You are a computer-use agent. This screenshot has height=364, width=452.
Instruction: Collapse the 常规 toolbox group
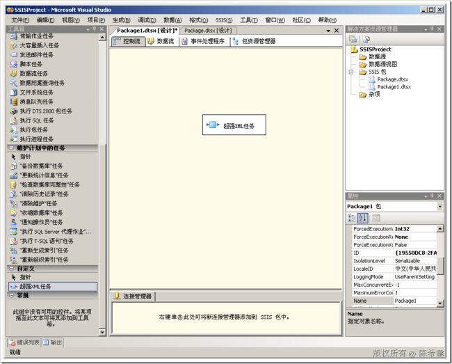point(12,295)
